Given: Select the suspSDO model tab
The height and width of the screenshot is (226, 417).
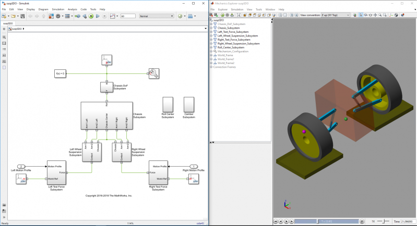Looking at the screenshot, I should click(x=8, y=23).
